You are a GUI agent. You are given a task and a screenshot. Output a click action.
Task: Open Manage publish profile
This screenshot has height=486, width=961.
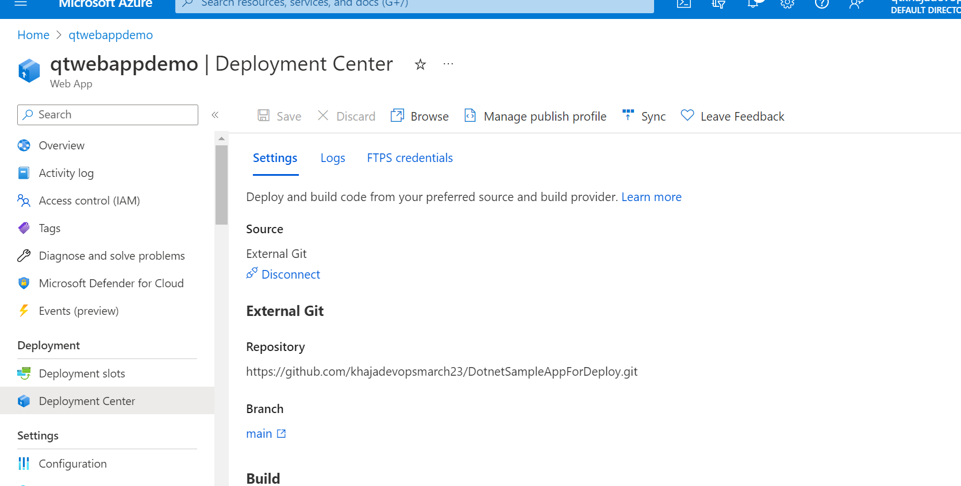535,116
